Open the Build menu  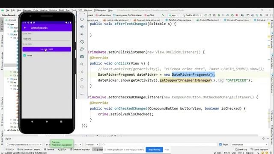(61, 10)
